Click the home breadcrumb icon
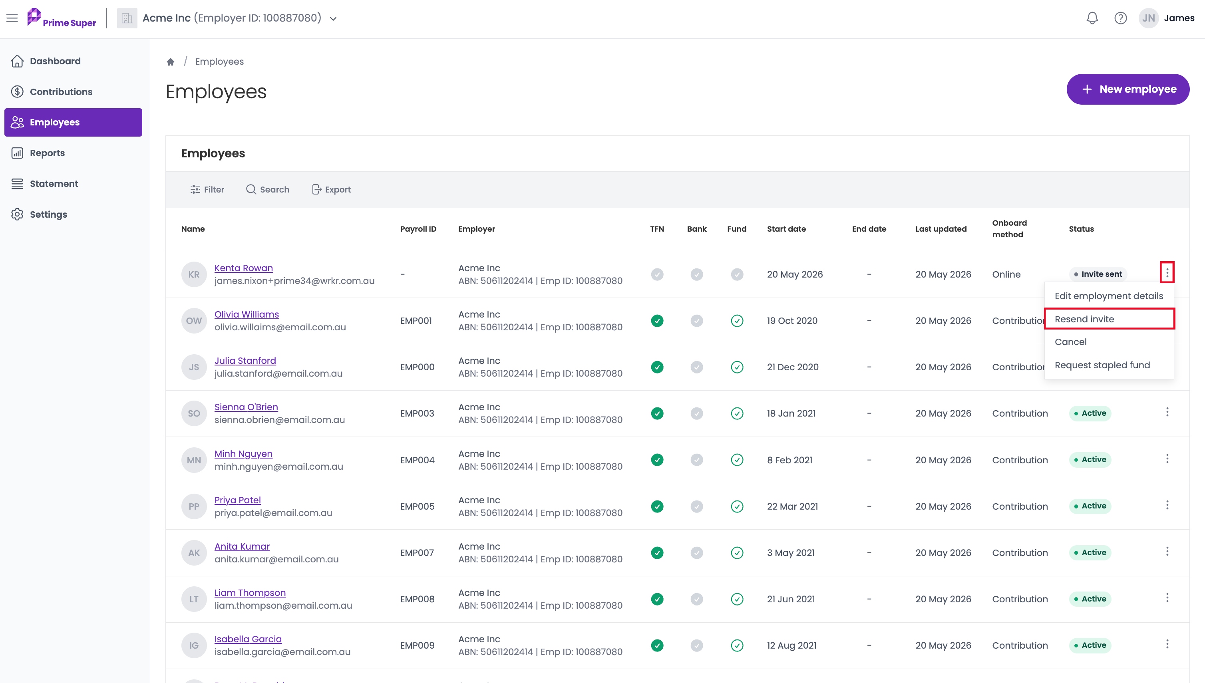 tap(170, 62)
